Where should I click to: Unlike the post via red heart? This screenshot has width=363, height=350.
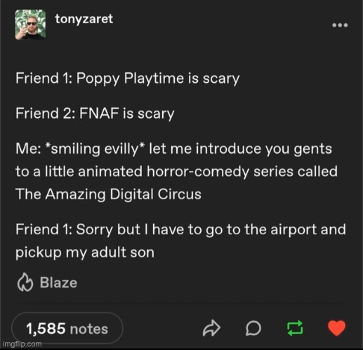pyautogui.click(x=336, y=328)
